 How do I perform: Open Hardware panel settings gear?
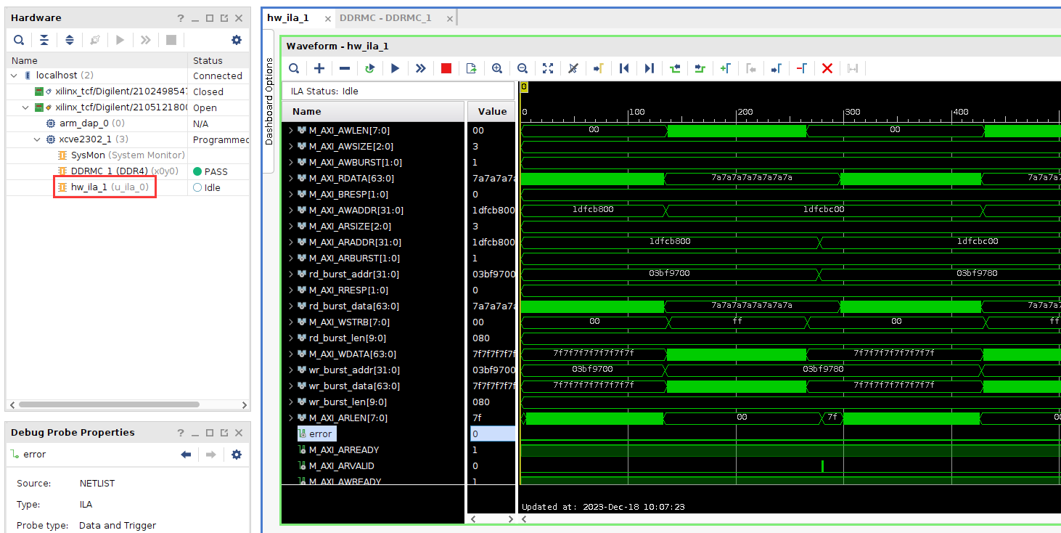[237, 40]
